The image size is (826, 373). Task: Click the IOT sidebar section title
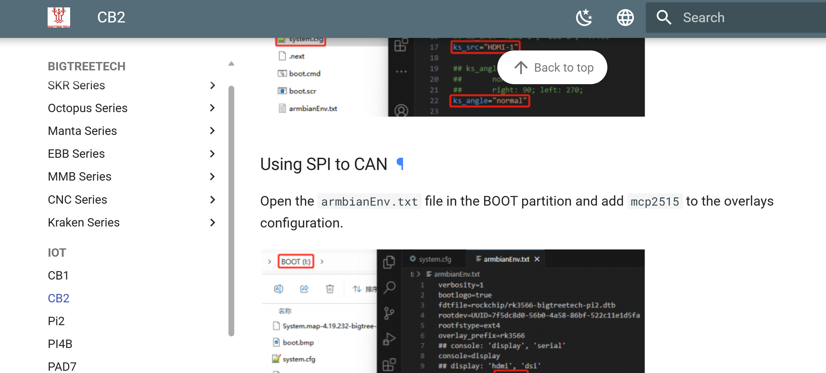(57, 253)
